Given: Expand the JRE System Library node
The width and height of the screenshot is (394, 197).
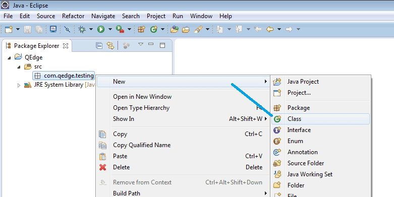Looking at the screenshot, I should pyautogui.click(x=19, y=85).
